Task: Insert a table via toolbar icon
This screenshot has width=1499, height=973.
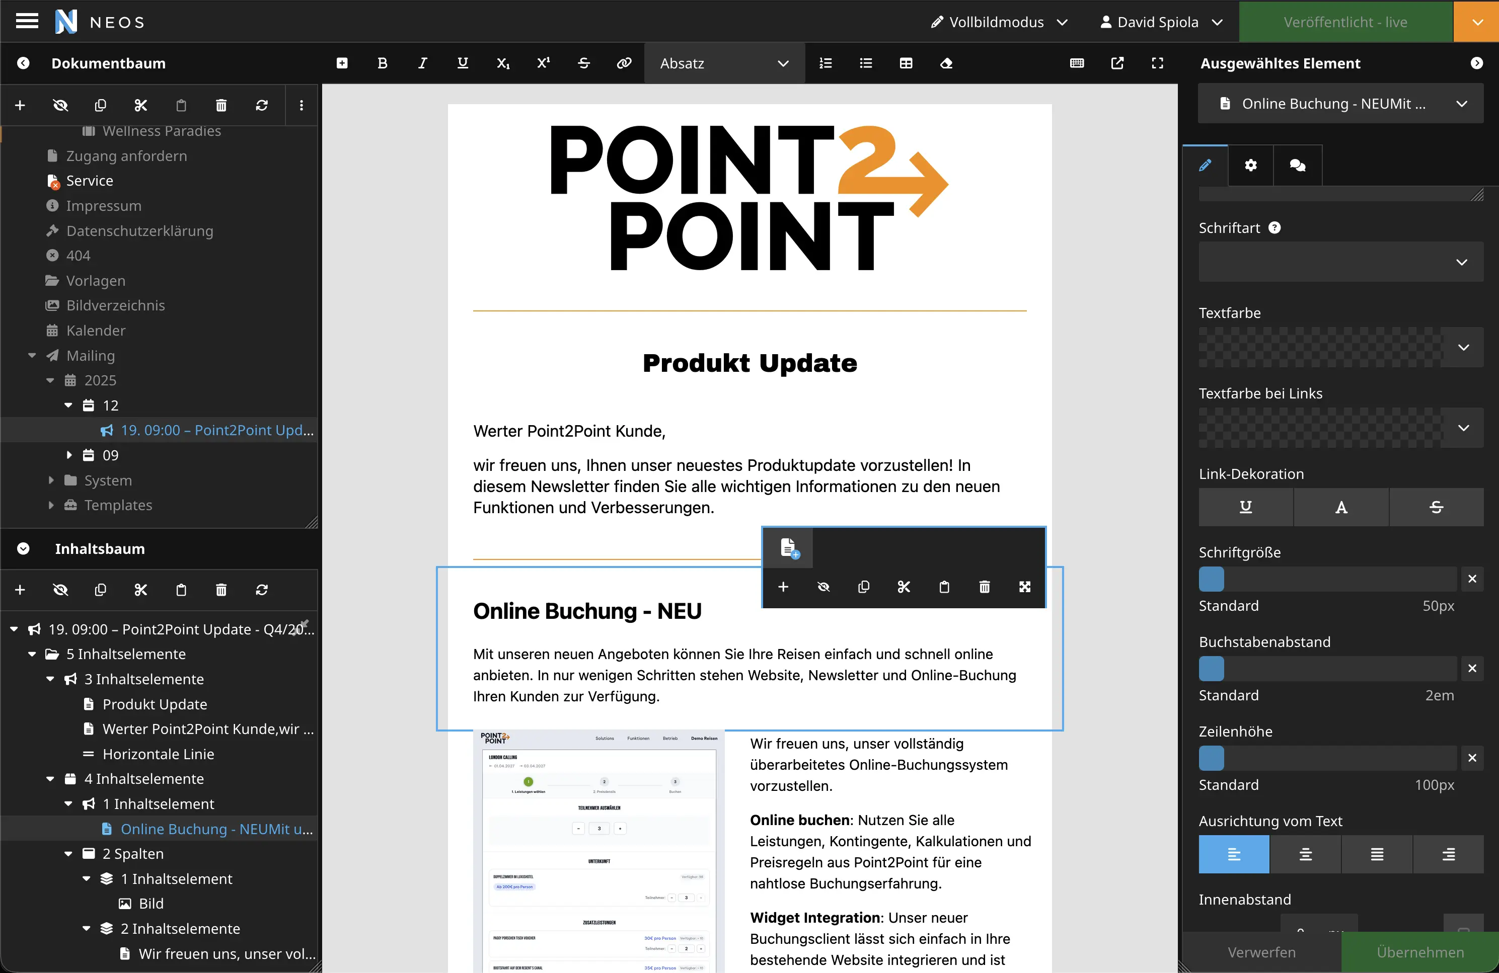Action: tap(906, 63)
